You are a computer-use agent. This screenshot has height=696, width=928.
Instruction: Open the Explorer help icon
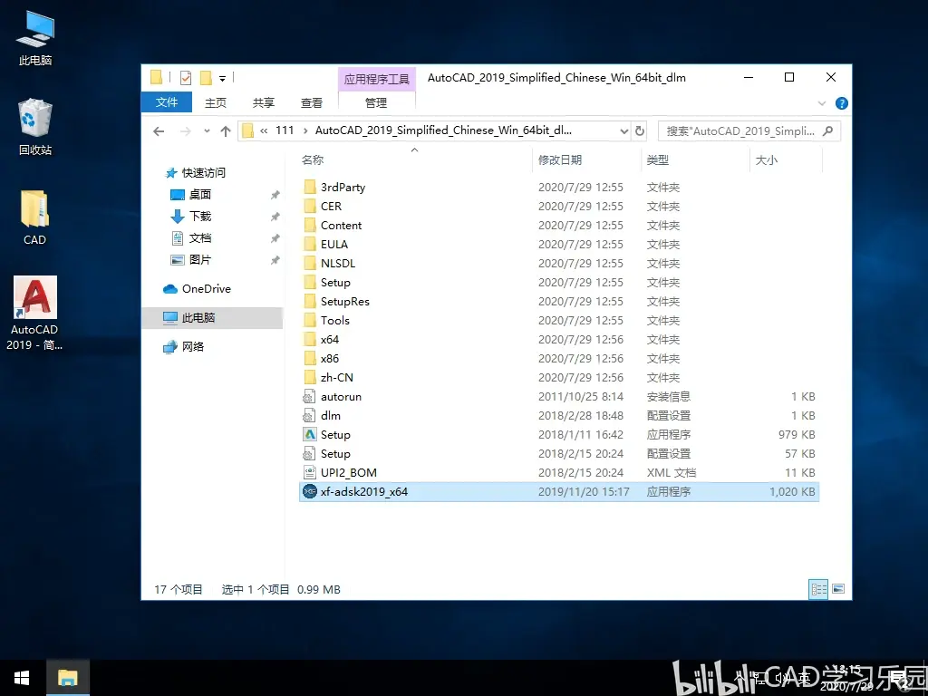[x=841, y=103]
